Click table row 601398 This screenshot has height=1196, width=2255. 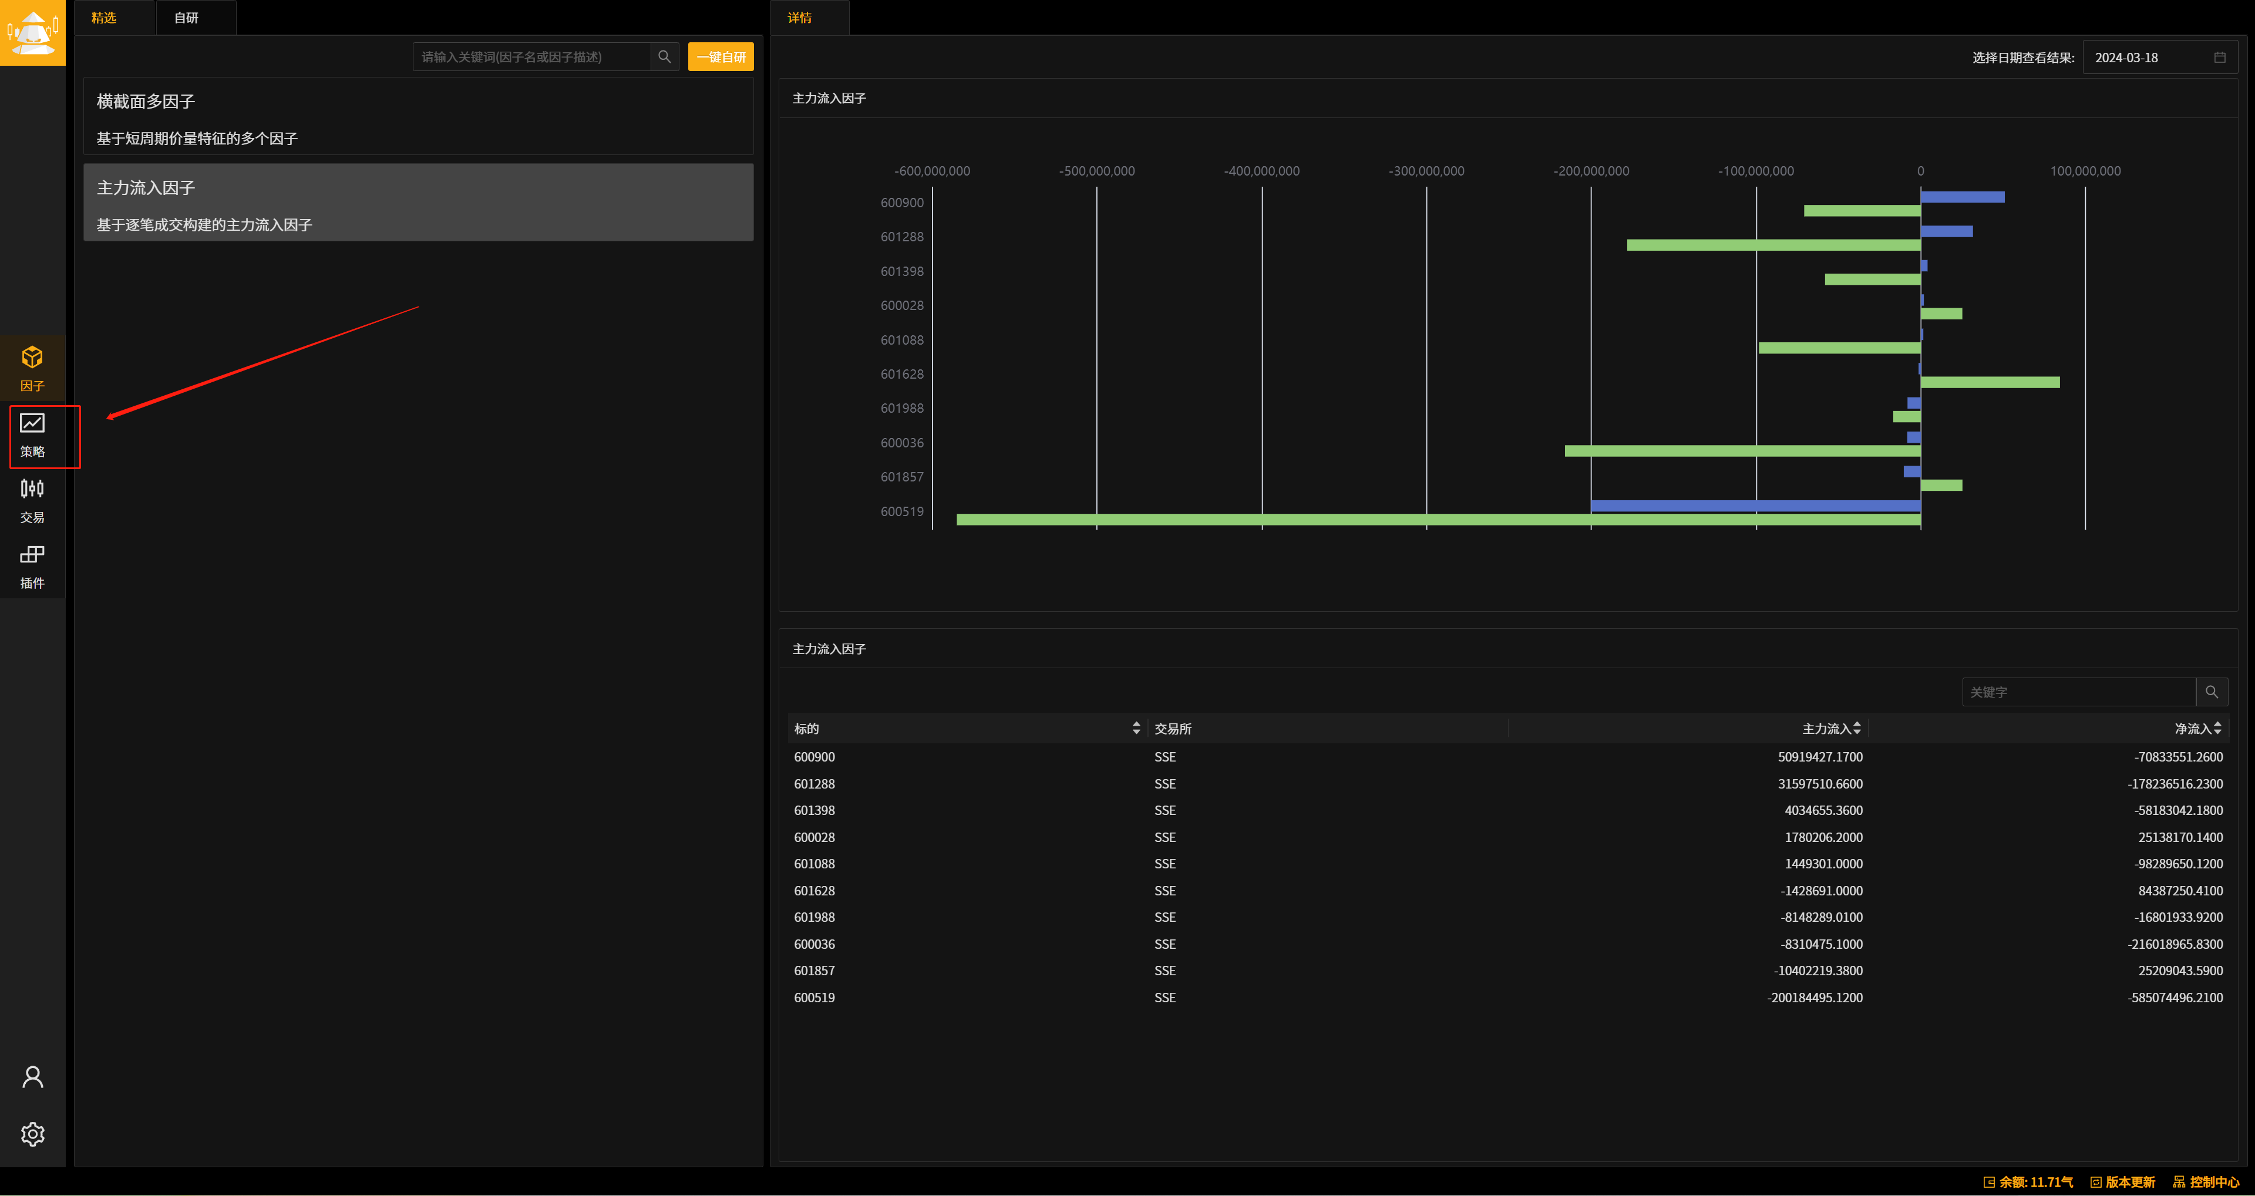click(x=1508, y=810)
